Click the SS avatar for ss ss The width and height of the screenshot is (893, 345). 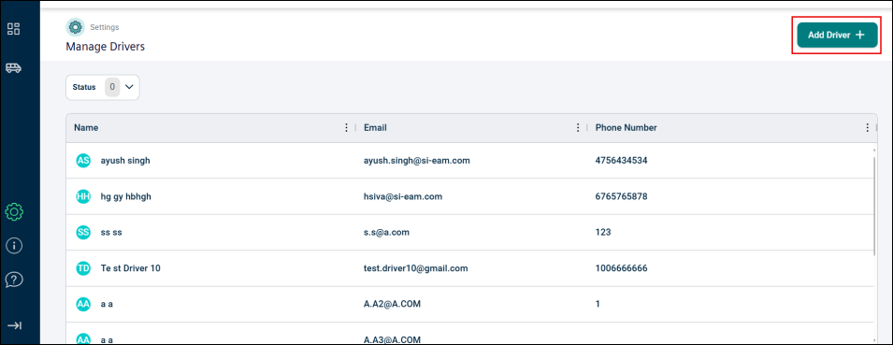pyautogui.click(x=83, y=232)
